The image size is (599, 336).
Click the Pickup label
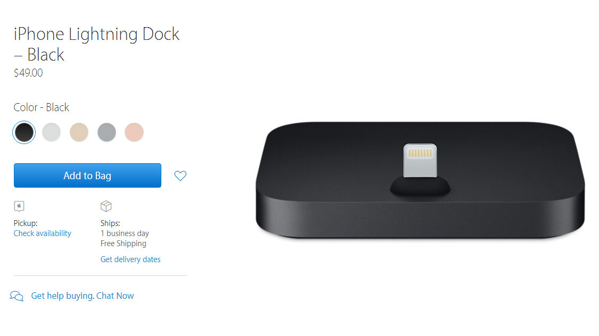26,223
